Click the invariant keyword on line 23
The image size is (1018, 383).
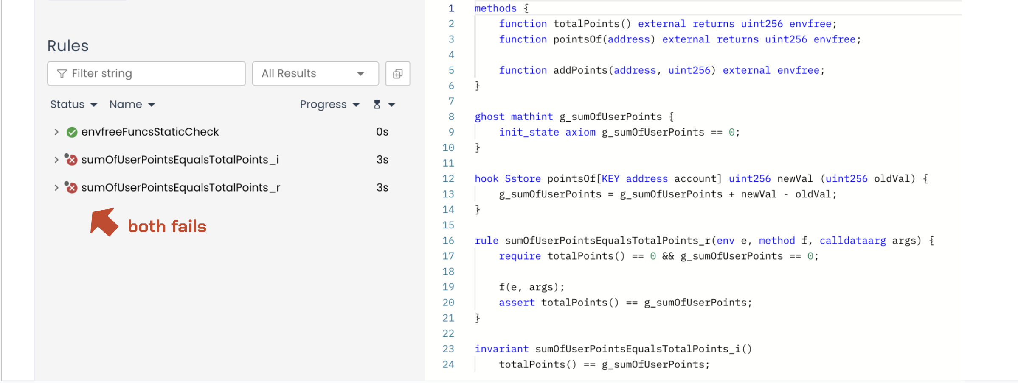[x=501, y=349]
